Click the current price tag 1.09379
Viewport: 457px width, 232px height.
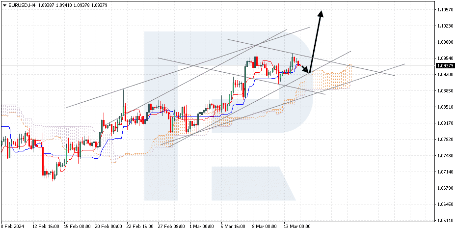(445, 66)
